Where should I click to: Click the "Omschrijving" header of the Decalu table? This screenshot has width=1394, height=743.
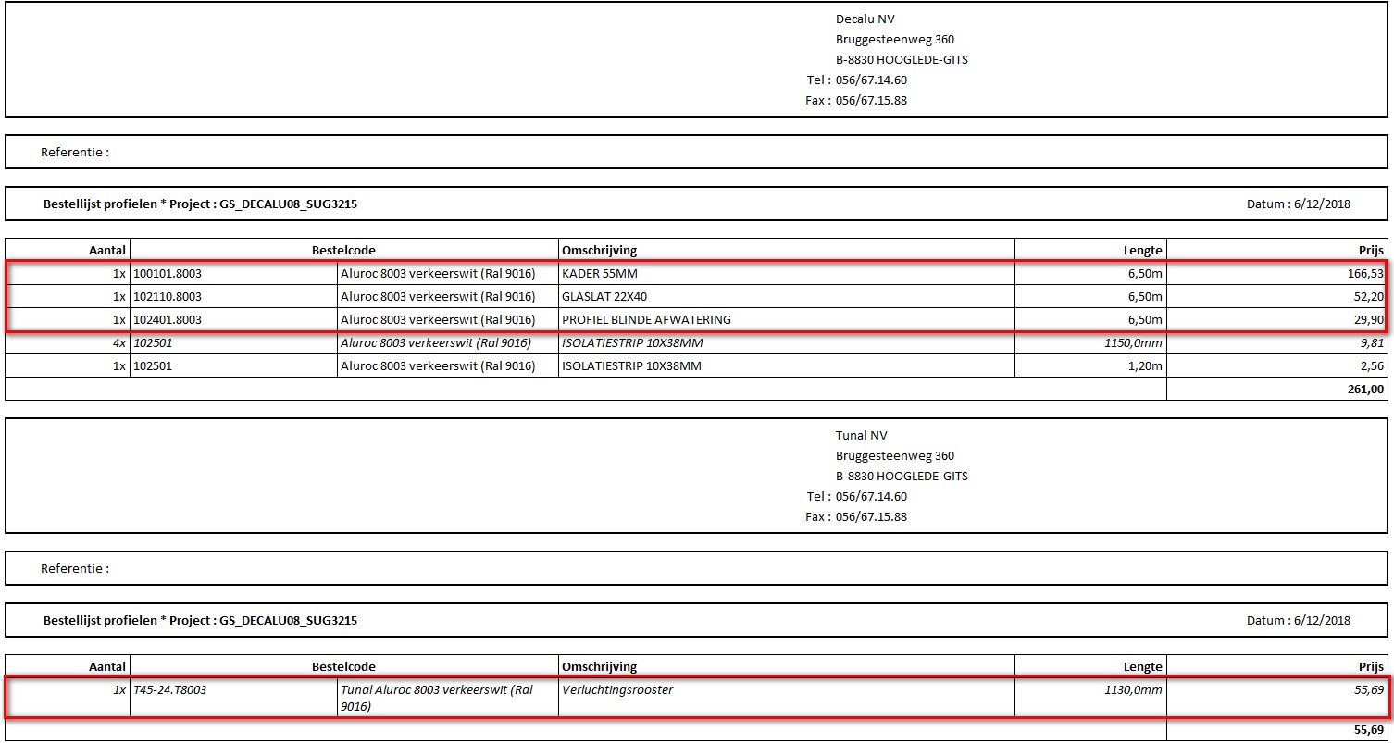599,251
